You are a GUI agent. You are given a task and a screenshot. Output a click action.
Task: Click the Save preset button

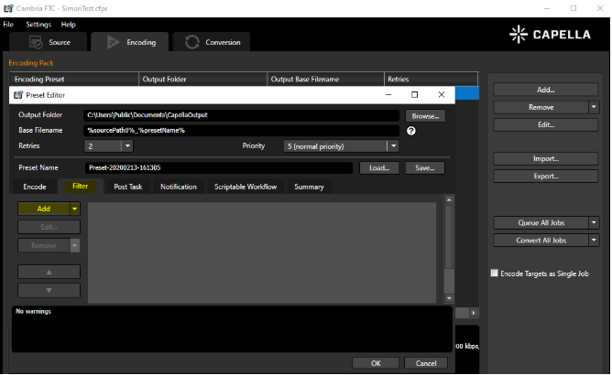point(425,168)
